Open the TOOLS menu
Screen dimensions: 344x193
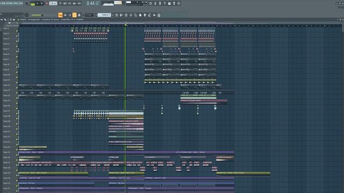[x=16, y=3]
